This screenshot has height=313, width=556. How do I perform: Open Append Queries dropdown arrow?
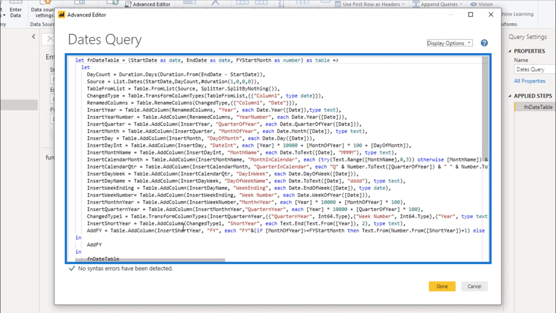pos(461,4)
